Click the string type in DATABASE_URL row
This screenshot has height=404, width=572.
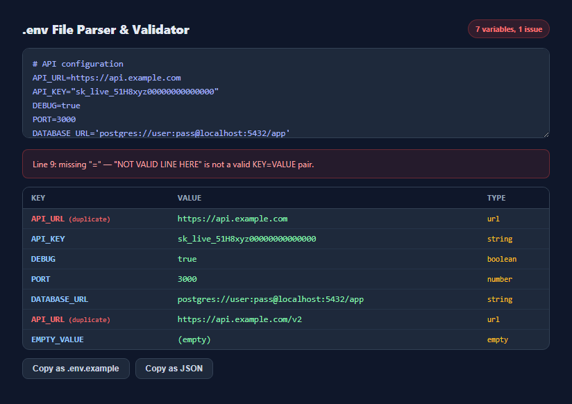point(500,299)
